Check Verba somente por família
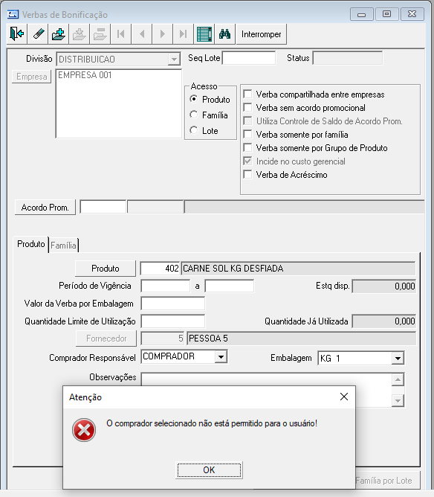This screenshot has width=434, height=497. [x=247, y=135]
